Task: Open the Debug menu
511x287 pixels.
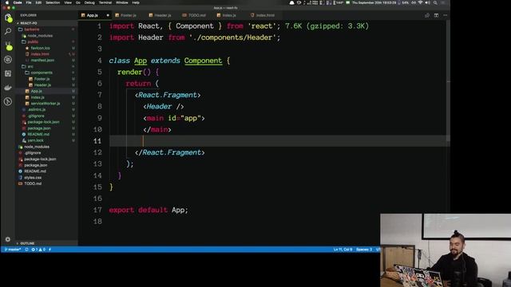Action: 89,2
